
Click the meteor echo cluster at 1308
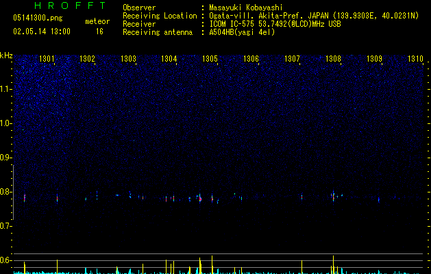pos(334,196)
